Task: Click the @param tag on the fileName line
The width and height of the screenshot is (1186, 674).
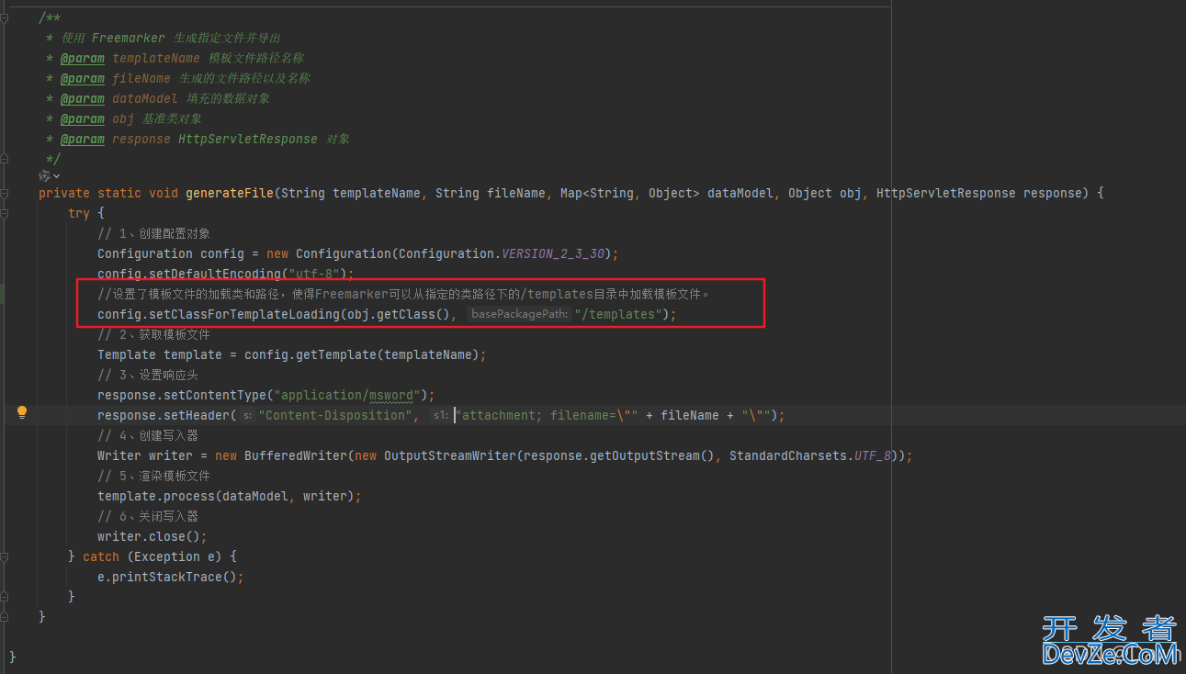Action: 83,78
